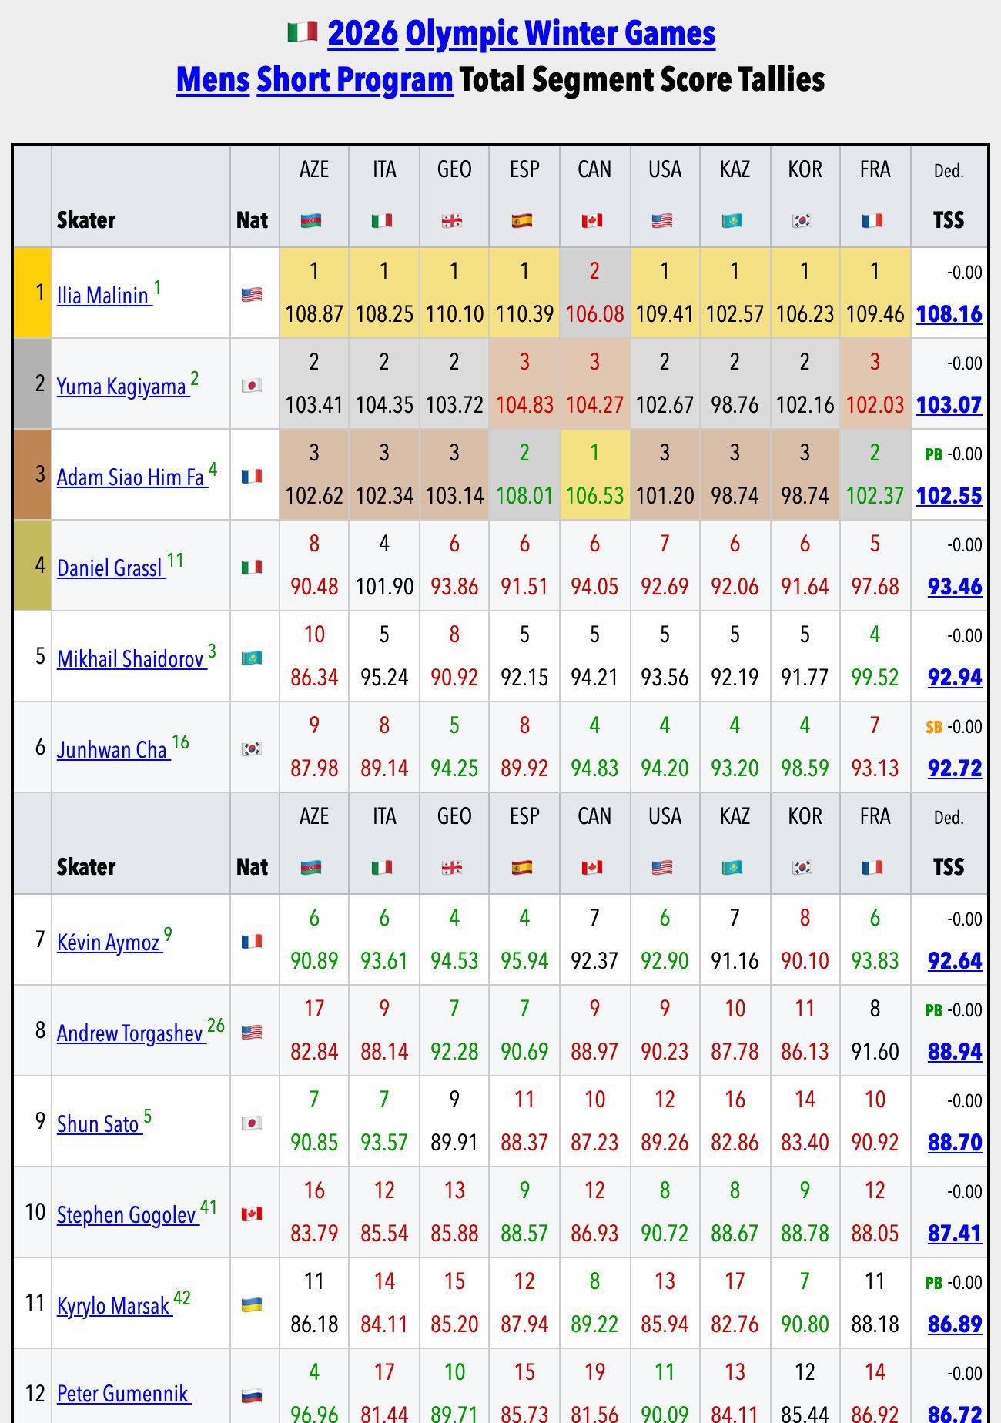Open Mikhail Shaidorov's profile link

point(132,659)
